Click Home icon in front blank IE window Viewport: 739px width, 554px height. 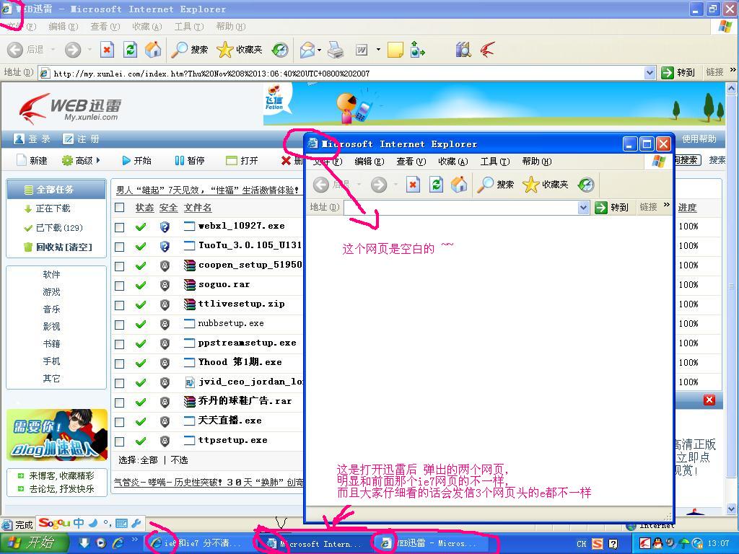click(458, 184)
